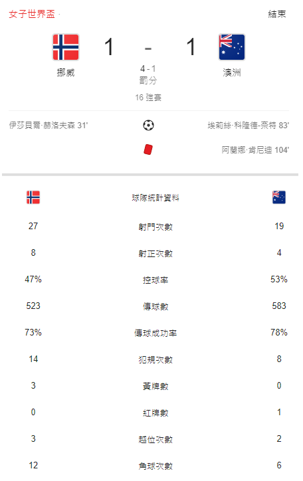This screenshot has width=303, height=481.
Task: Click the 控球率 stat row label
Action: tap(155, 280)
